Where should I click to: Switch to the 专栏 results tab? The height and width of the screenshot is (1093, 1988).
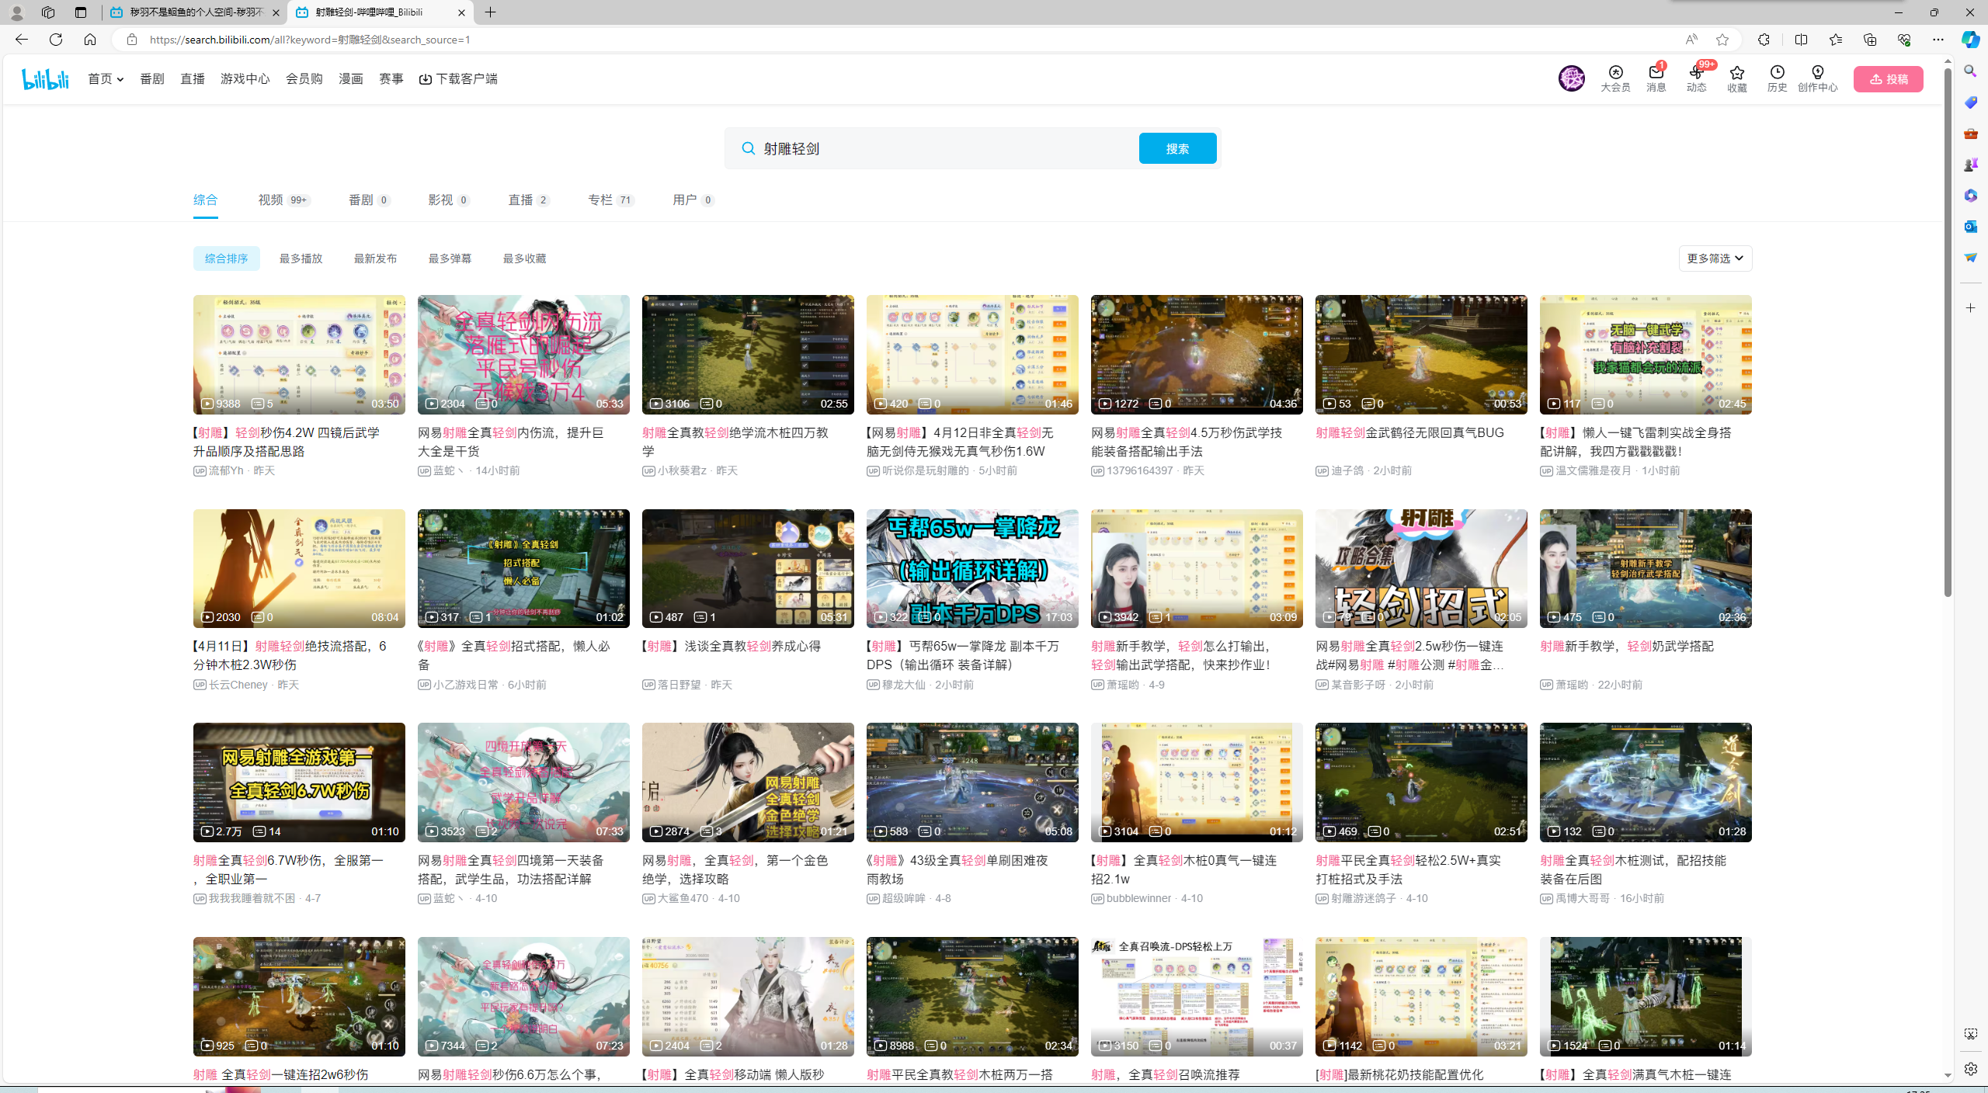[611, 200]
